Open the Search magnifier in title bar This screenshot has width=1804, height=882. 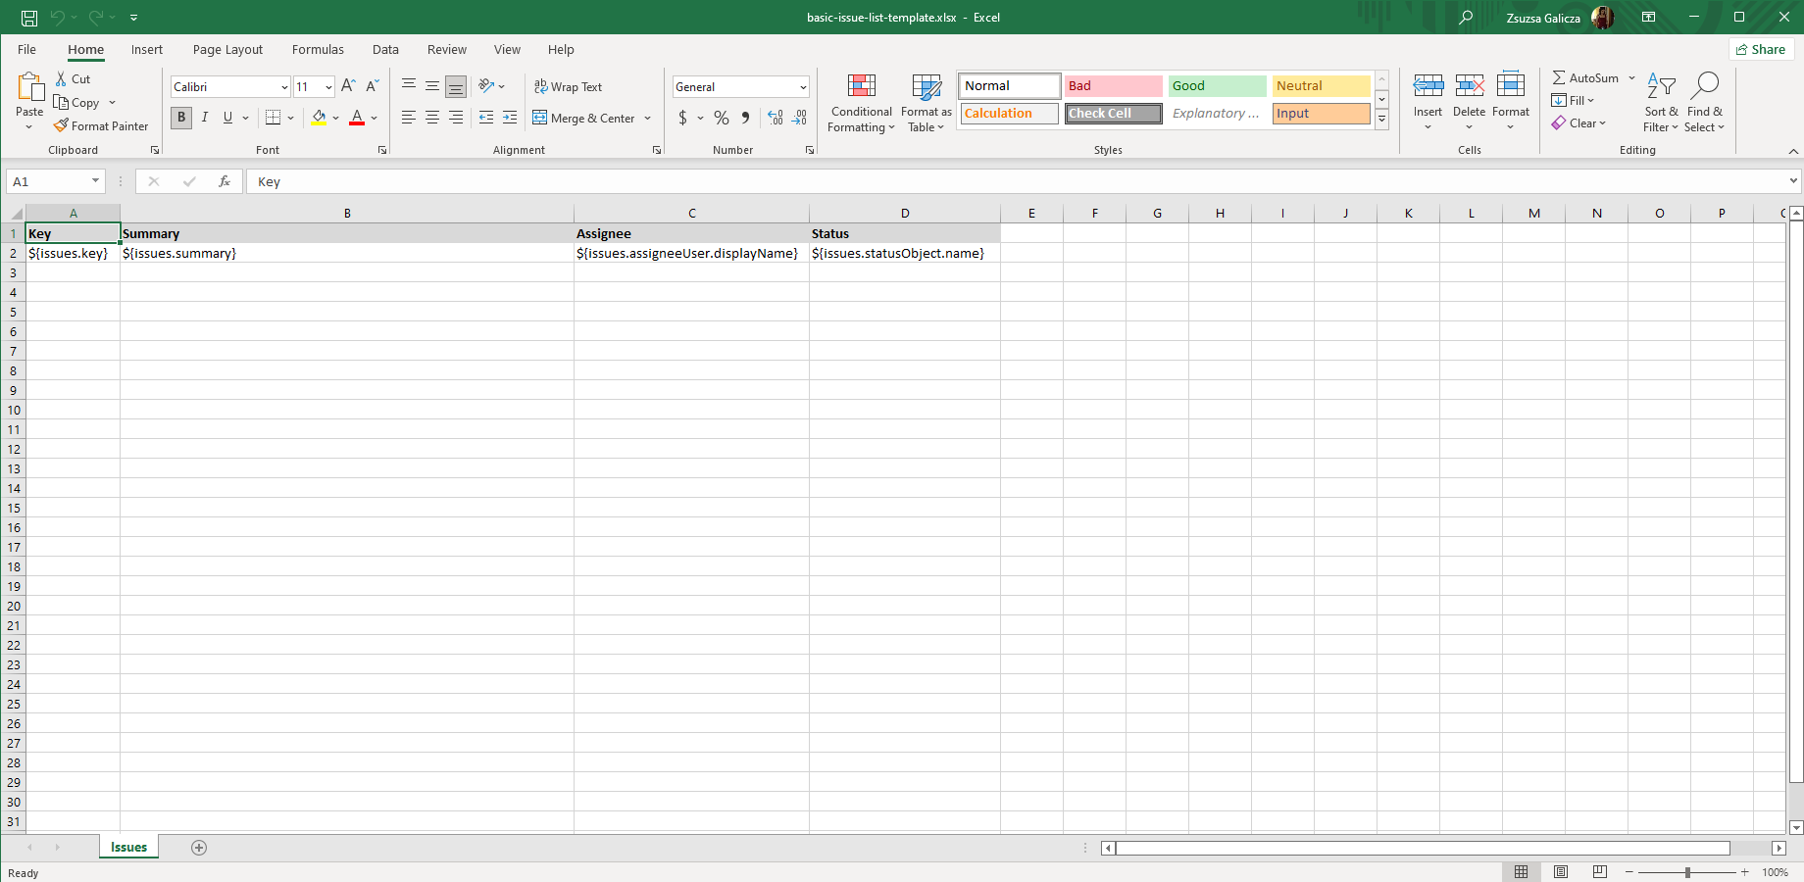coord(1466,18)
